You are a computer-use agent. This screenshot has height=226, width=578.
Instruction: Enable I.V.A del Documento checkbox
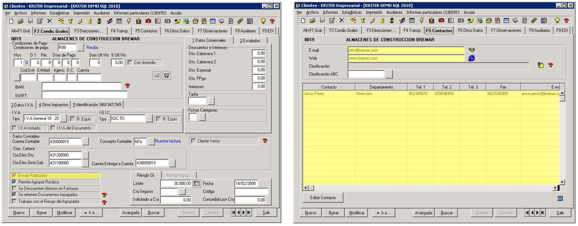(53, 128)
